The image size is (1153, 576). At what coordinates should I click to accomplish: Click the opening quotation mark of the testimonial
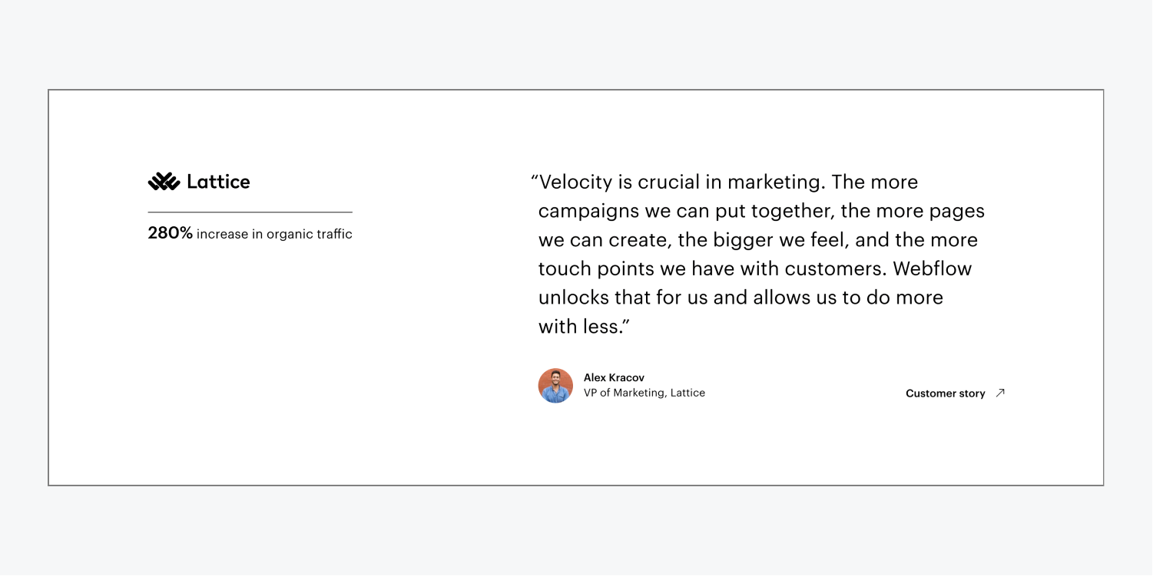[x=534, y=179]
